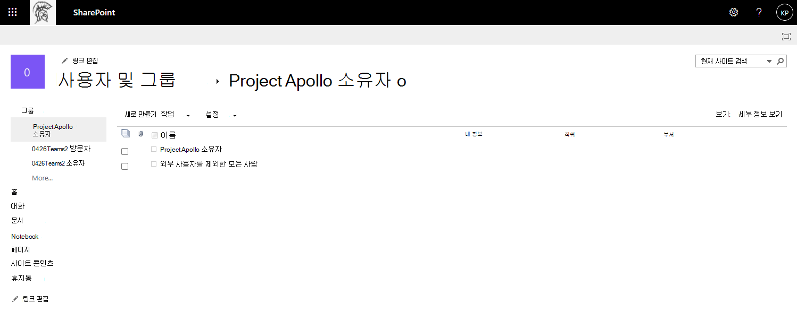Toggle the checkbox beside 이름 column header
The image size is (797, 312).
click(155, 135)
